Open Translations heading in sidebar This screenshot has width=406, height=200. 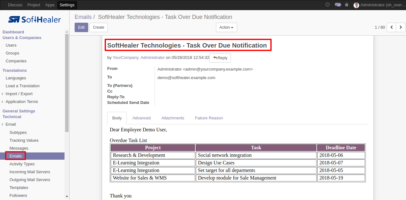coord(15,71)
